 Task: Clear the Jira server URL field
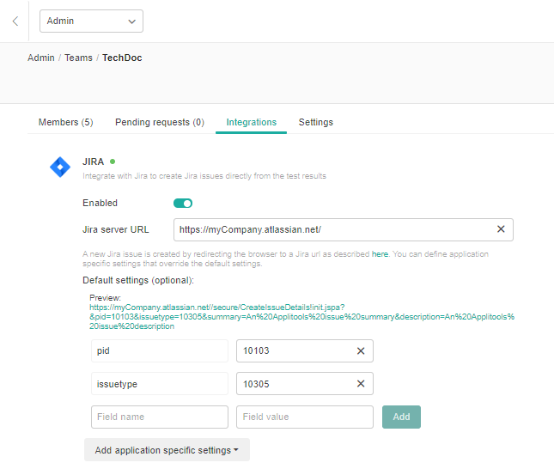pos(501,229)
